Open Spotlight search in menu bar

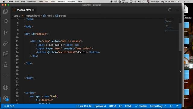click(x=184, y=2)
